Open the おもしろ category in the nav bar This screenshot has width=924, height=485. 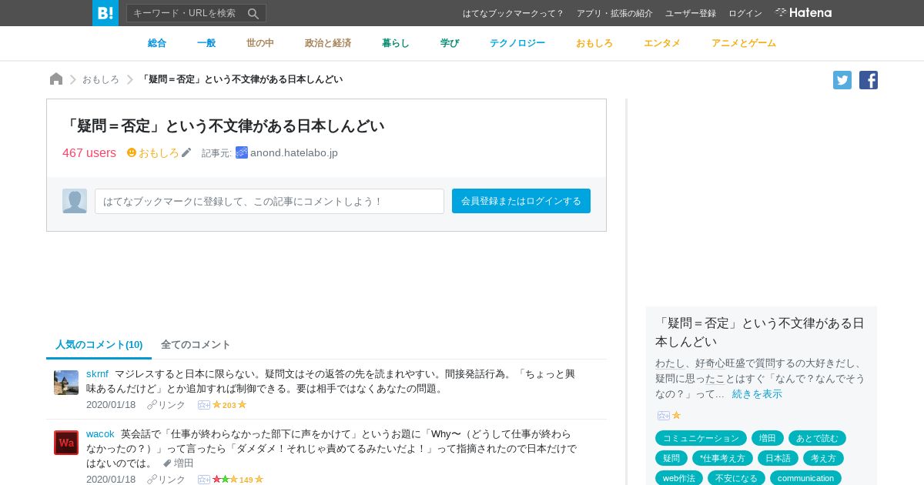(594, 43)
